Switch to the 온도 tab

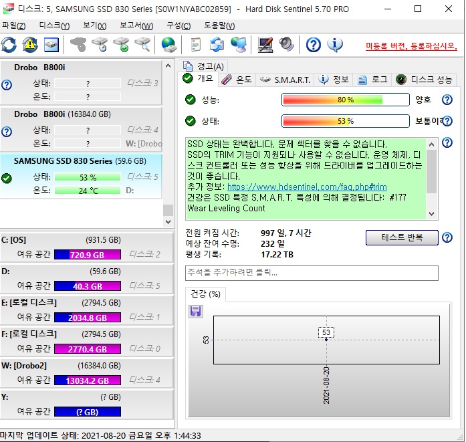[237, 80]
